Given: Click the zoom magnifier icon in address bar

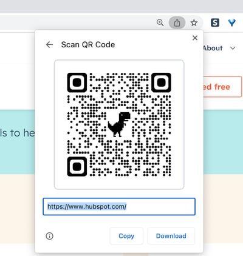Looking at the screenshot, I should tap(160, 22).
